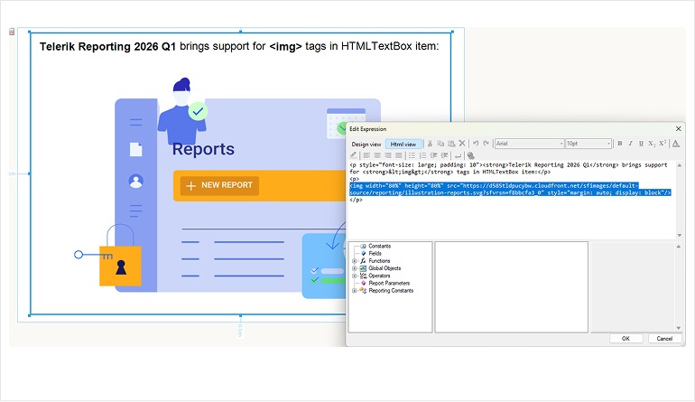Close the Edit Expression dialog
The width and height of the screenshot is (695, 402).
click(678, 128)
